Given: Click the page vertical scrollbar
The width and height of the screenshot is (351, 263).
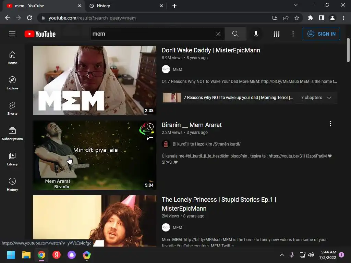Looking at the screenshot, I should (348, 50).
